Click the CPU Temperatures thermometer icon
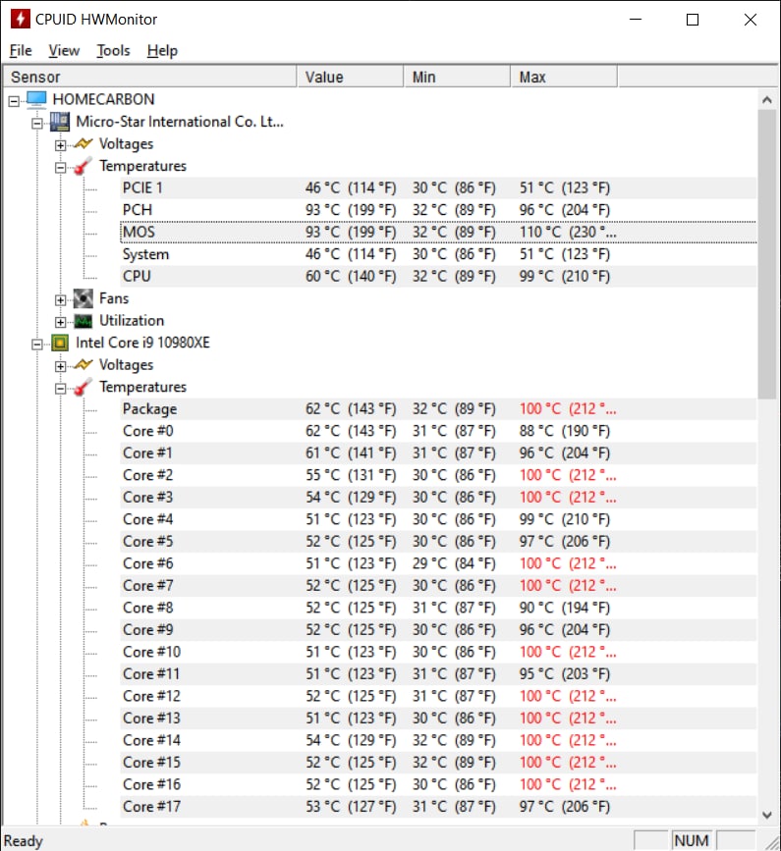The image size is (781, 851). (84, 387)
